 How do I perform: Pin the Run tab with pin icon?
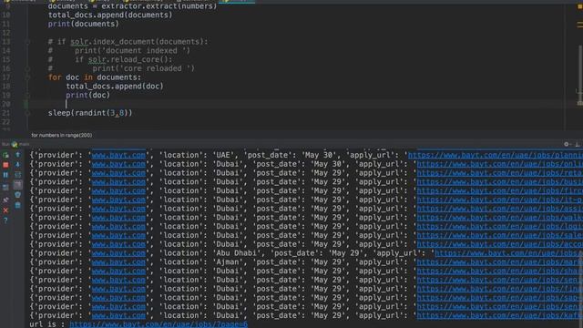(5, 200)
